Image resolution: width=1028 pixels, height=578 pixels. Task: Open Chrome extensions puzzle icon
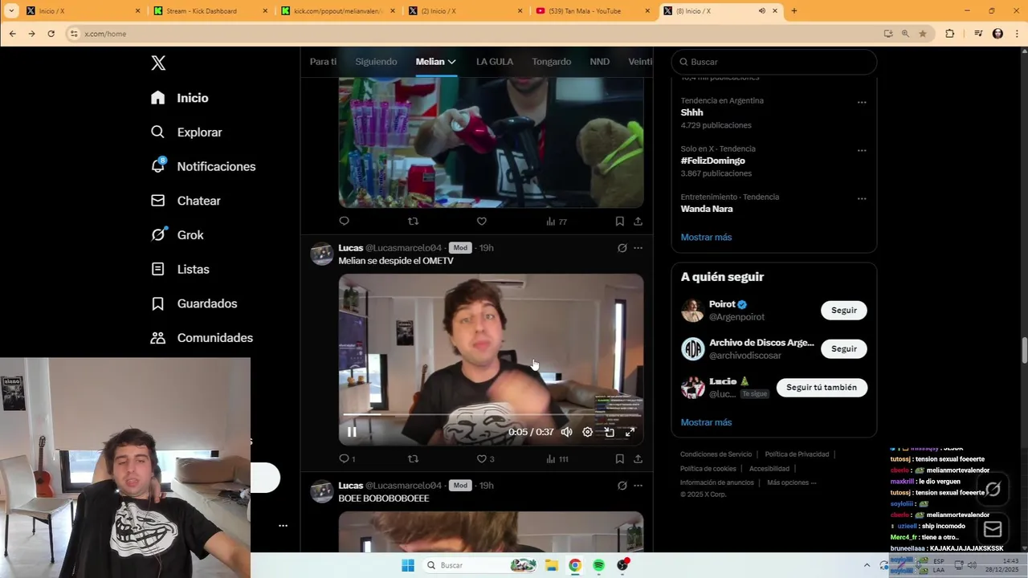click(x=950, y=34)
